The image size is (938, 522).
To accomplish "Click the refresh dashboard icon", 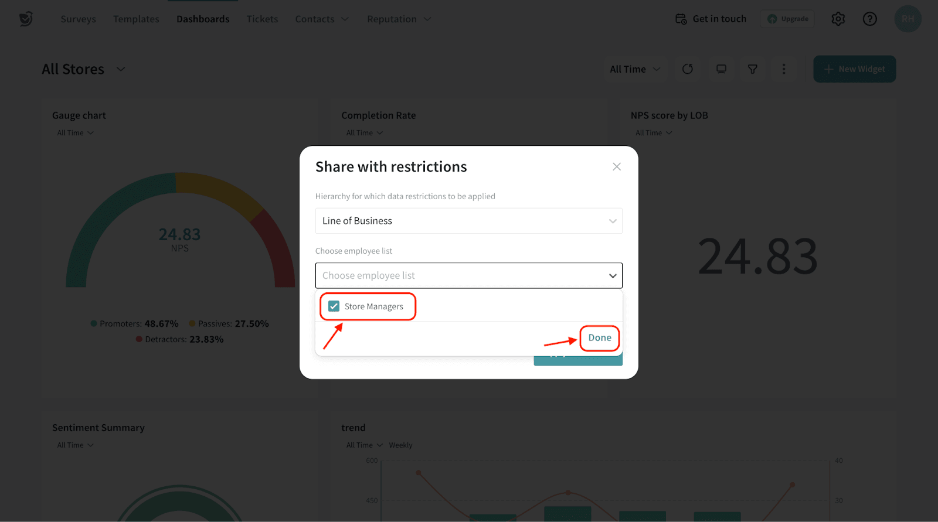I will pos(688,69).
